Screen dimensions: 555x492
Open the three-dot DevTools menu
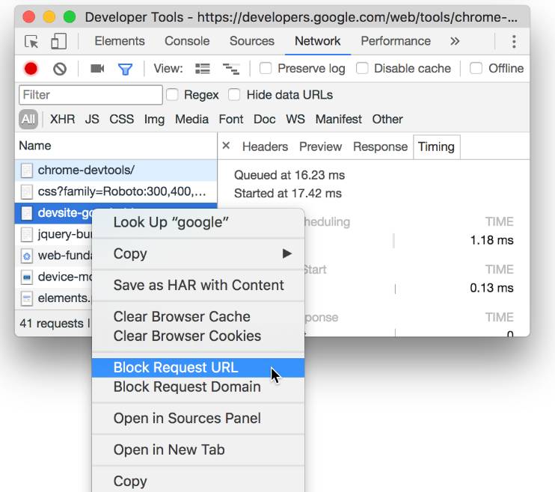[514, 42]
